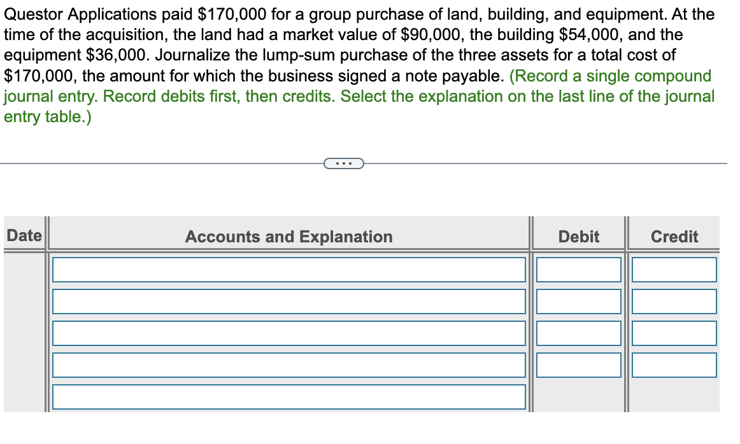Click third Credit amount field

(x=674, y=333)
